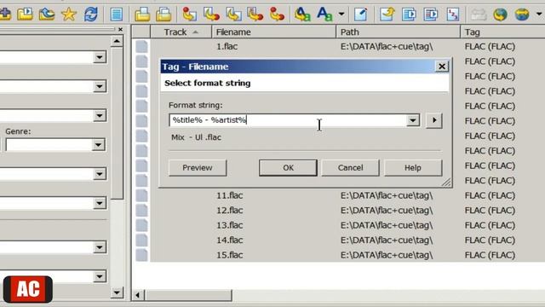Screen dimensions: 545x307
Task: Open the dropdown arrow beside the Actions icons
Action: [341, 14]
